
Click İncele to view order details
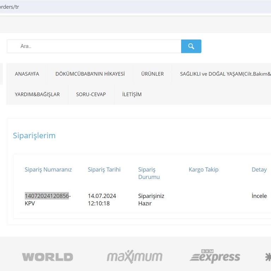pos(259,196)
